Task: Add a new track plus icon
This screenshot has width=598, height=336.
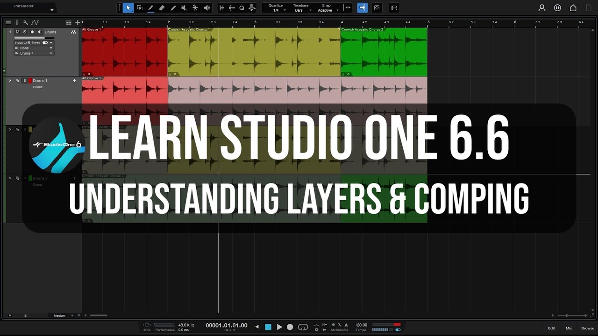Action: pos(78,22)
